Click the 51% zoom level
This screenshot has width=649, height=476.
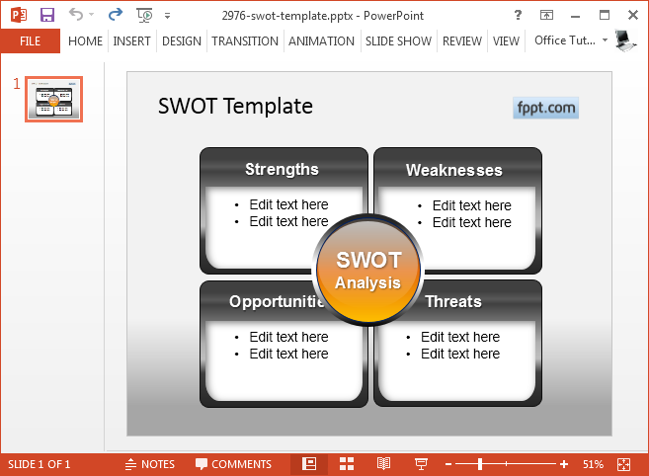(593, 464)
